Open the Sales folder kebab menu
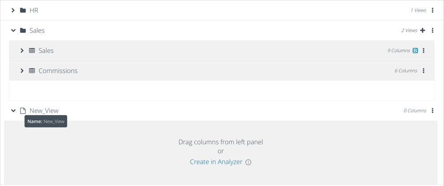 coord(432,31)
